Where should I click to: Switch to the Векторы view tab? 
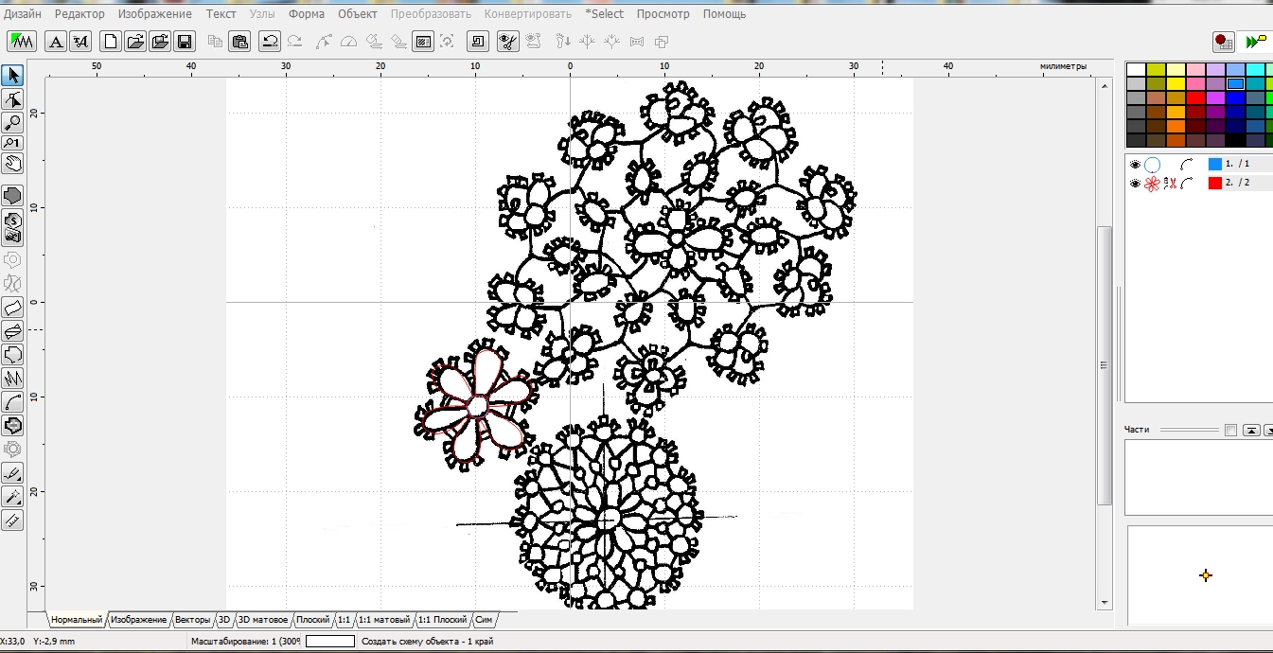193,620
